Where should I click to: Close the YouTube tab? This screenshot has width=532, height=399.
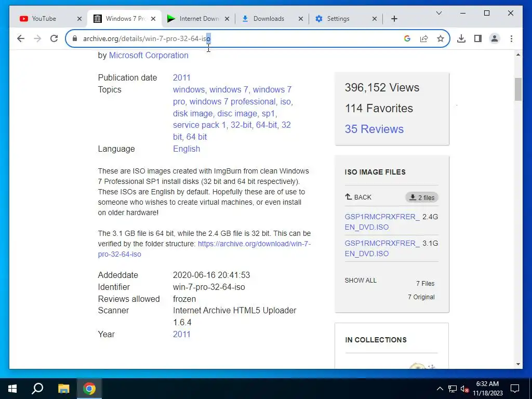79,19
